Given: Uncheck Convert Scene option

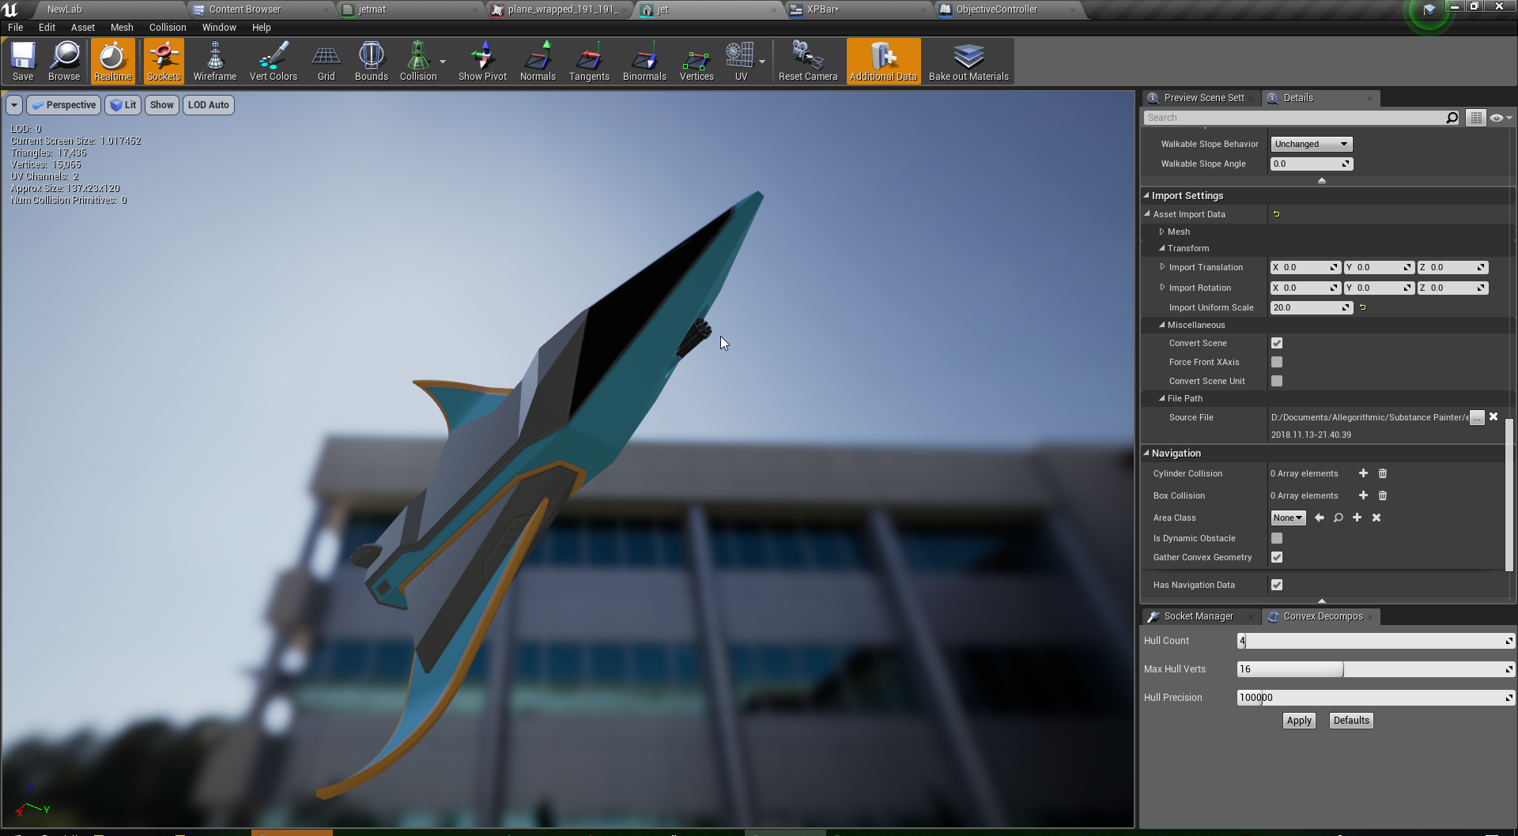Looking at the screenshot, I should coord(1277,343).
